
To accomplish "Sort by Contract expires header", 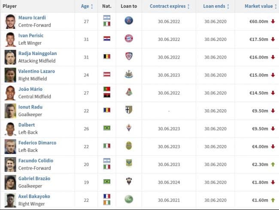I will (x=170, y=6).
